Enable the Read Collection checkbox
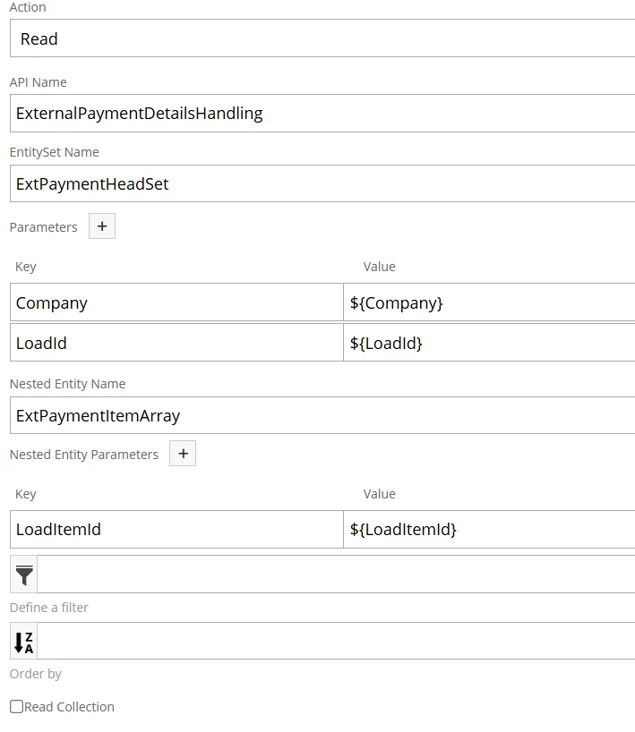This screenshot has height=732, width=635. pyautogui.click(x=16, y=706)
